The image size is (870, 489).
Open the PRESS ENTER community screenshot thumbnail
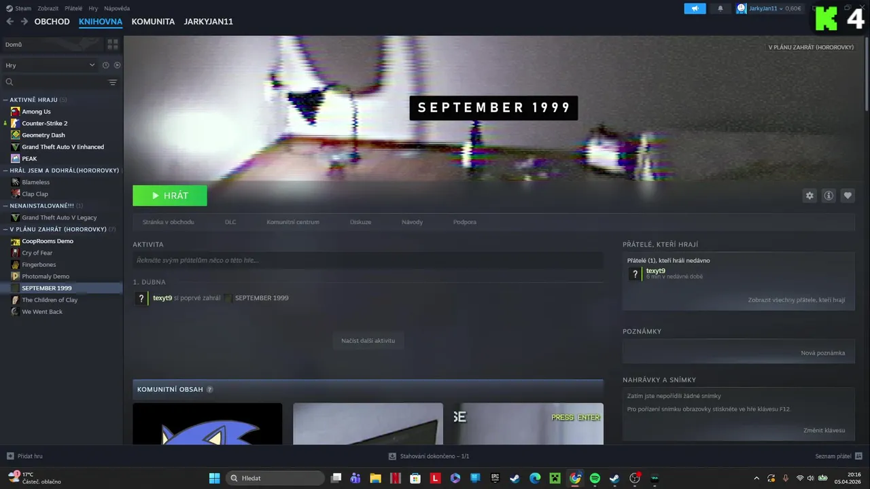[x=528, y=424]
